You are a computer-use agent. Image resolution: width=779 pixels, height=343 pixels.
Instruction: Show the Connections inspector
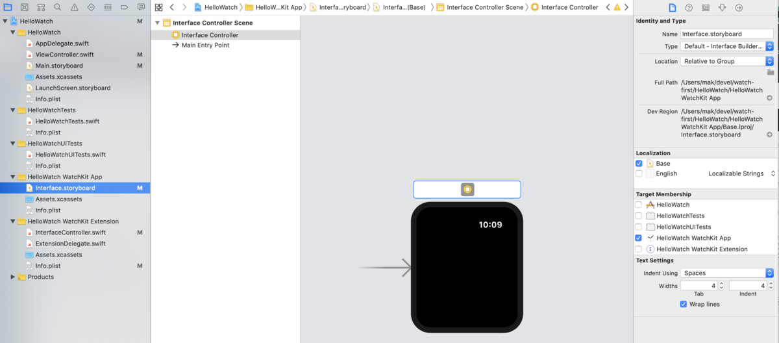[x=739, y=7]
